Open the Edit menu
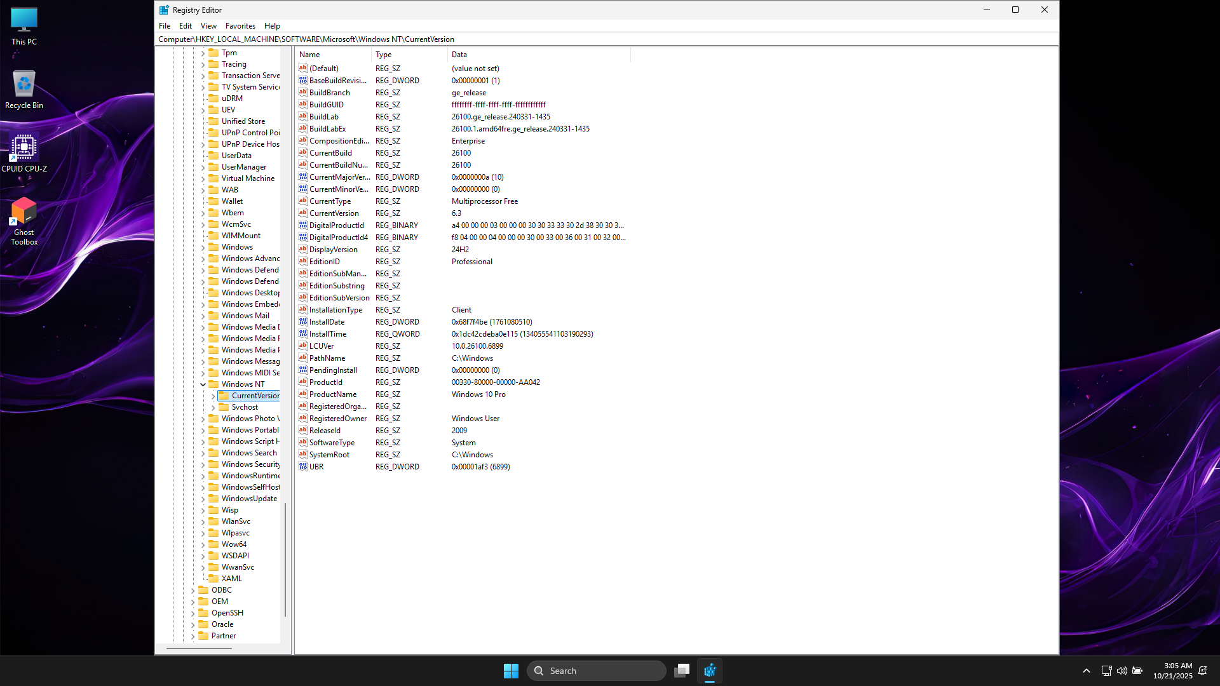The image size is (1220, 686). coord(186,26)
